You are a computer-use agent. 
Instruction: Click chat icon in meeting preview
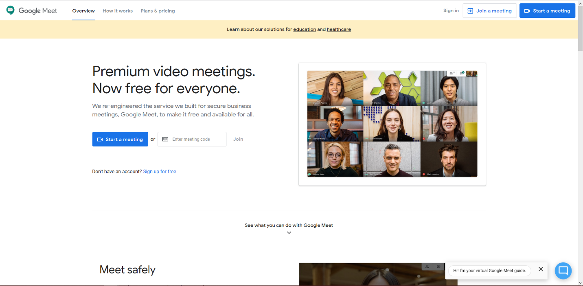(462, 73)
